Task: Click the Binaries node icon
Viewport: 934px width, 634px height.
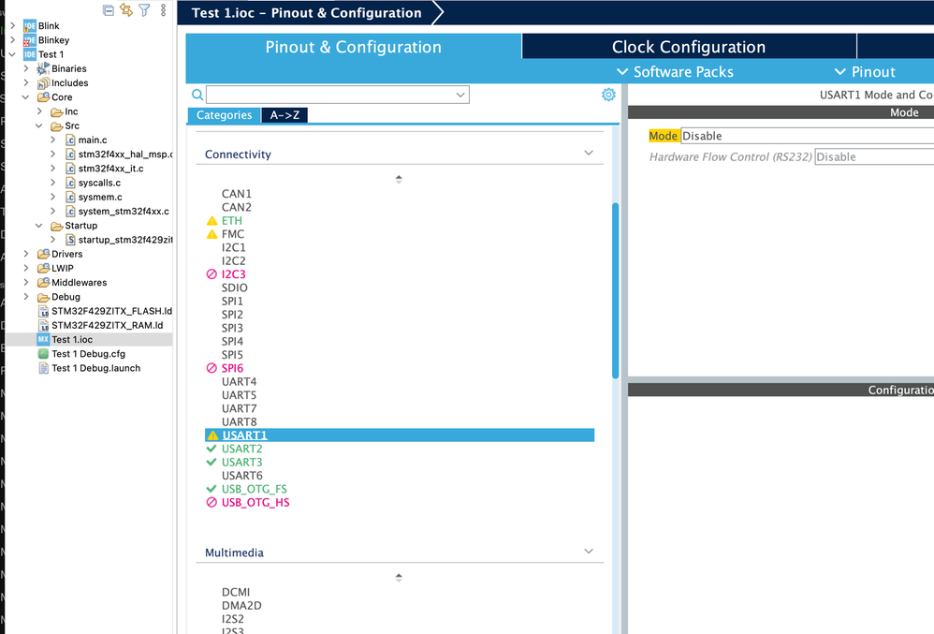Action: (43, 68)
